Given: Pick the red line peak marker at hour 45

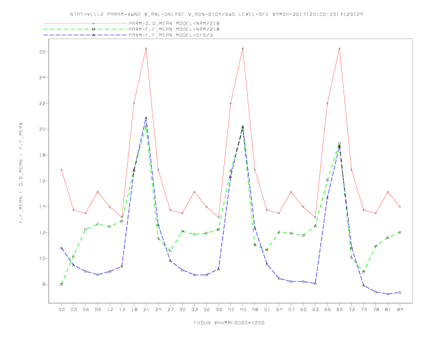Looking at the screenshot, I should pyautogui.click(x=243, y=48).
